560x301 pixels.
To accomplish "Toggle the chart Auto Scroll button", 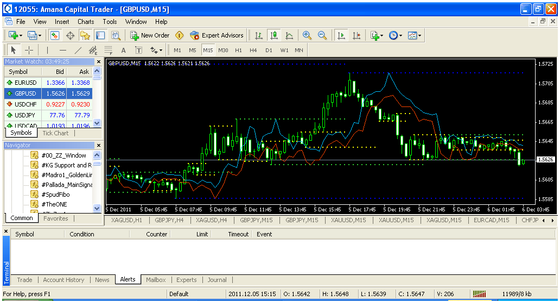I will 341,35.
